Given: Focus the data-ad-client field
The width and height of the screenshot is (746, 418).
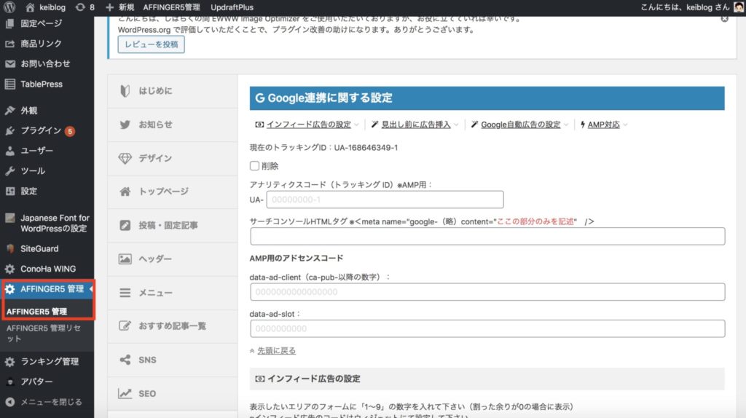Looking at the screenshot, I should [x=487, y=292].
